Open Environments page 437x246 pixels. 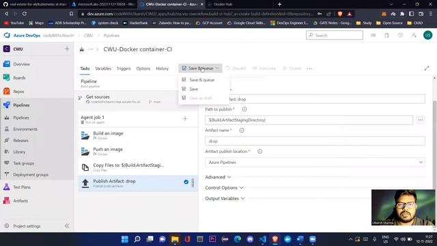coord(25,129)
